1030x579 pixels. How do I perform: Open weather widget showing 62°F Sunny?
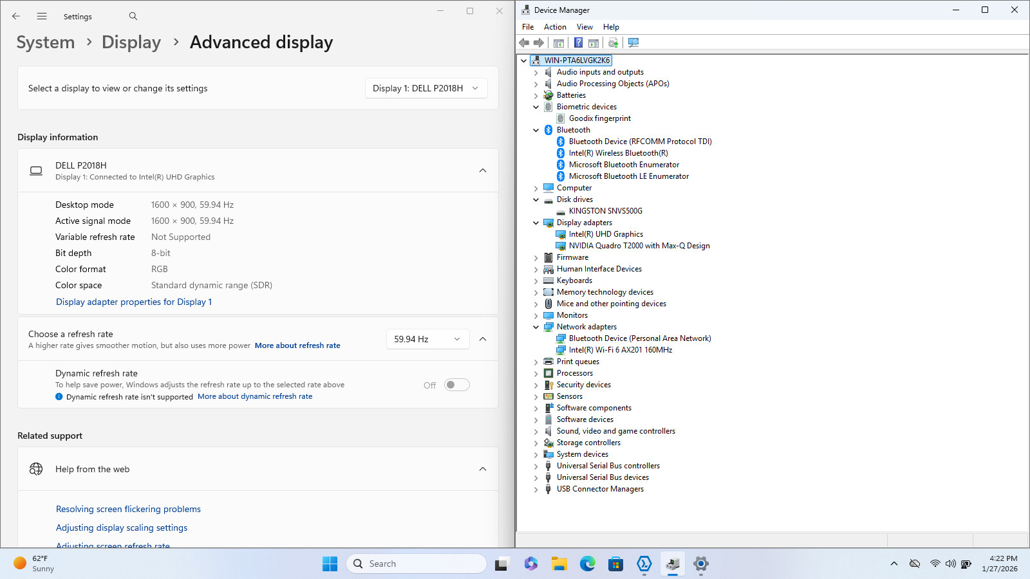(35, 564)
